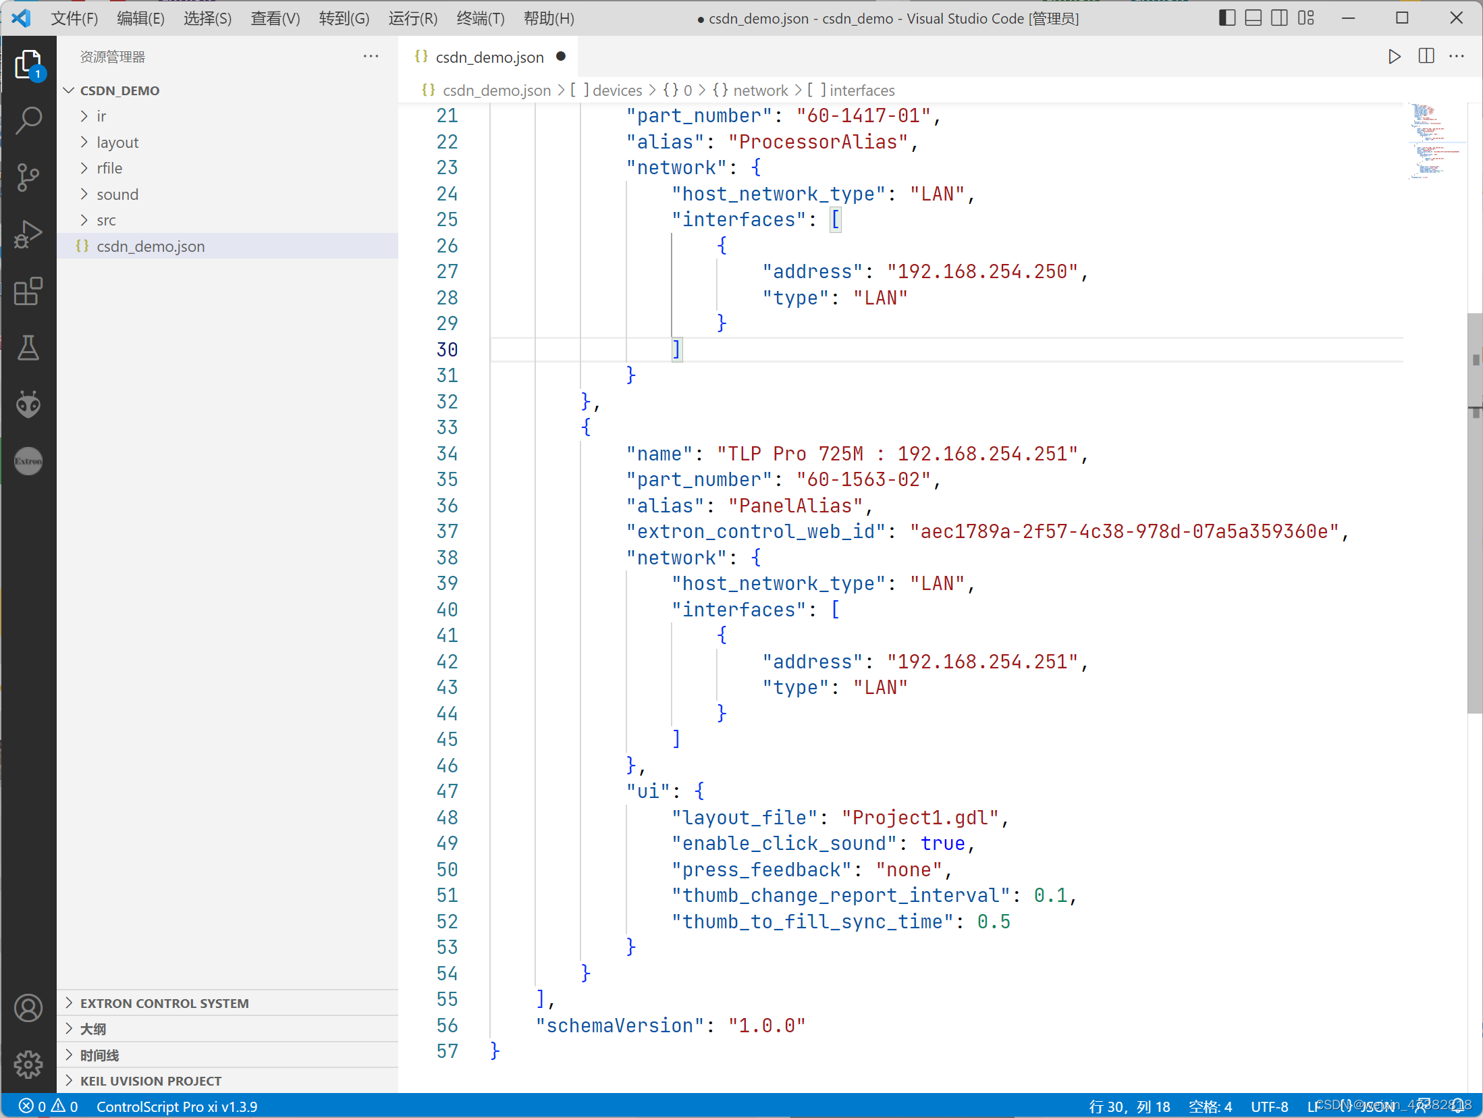Viewport: 1483px width, 1118px height.
Task: Expand the layout folder
Action: pyautogui.click(x=117, y=142)
